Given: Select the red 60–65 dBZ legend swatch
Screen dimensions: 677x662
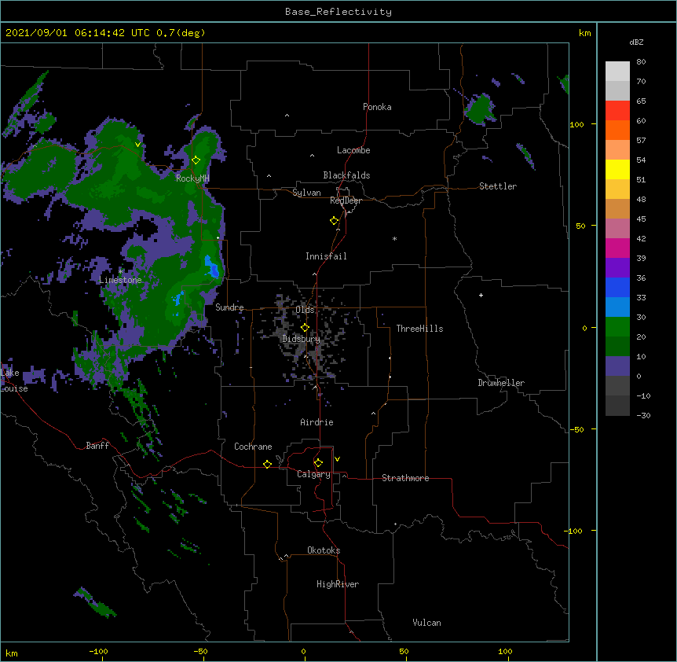Looking at the screenshot, I should point(617,111).
